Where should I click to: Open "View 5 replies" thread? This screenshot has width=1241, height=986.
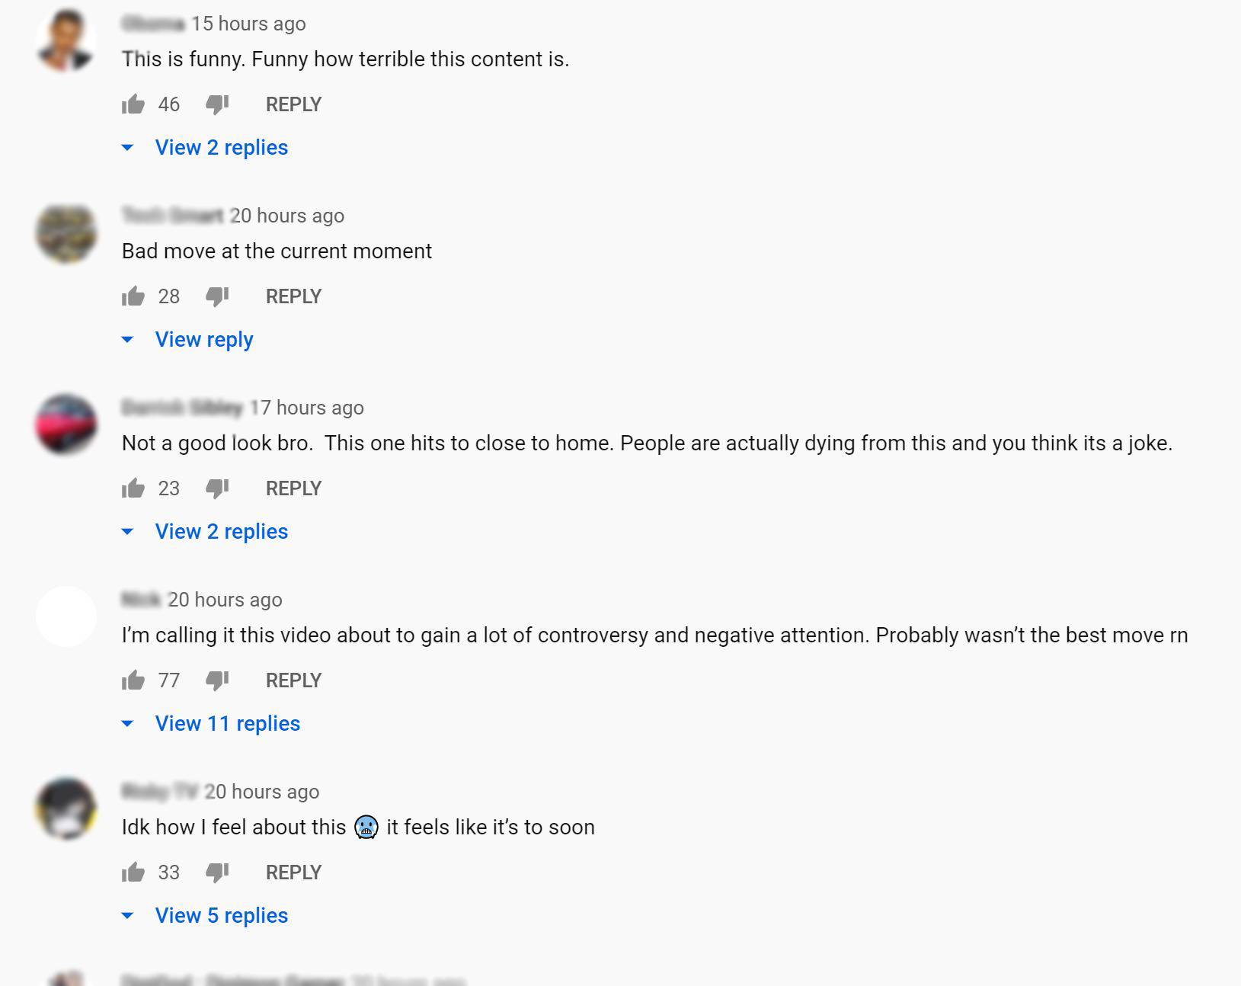(221, 916)
